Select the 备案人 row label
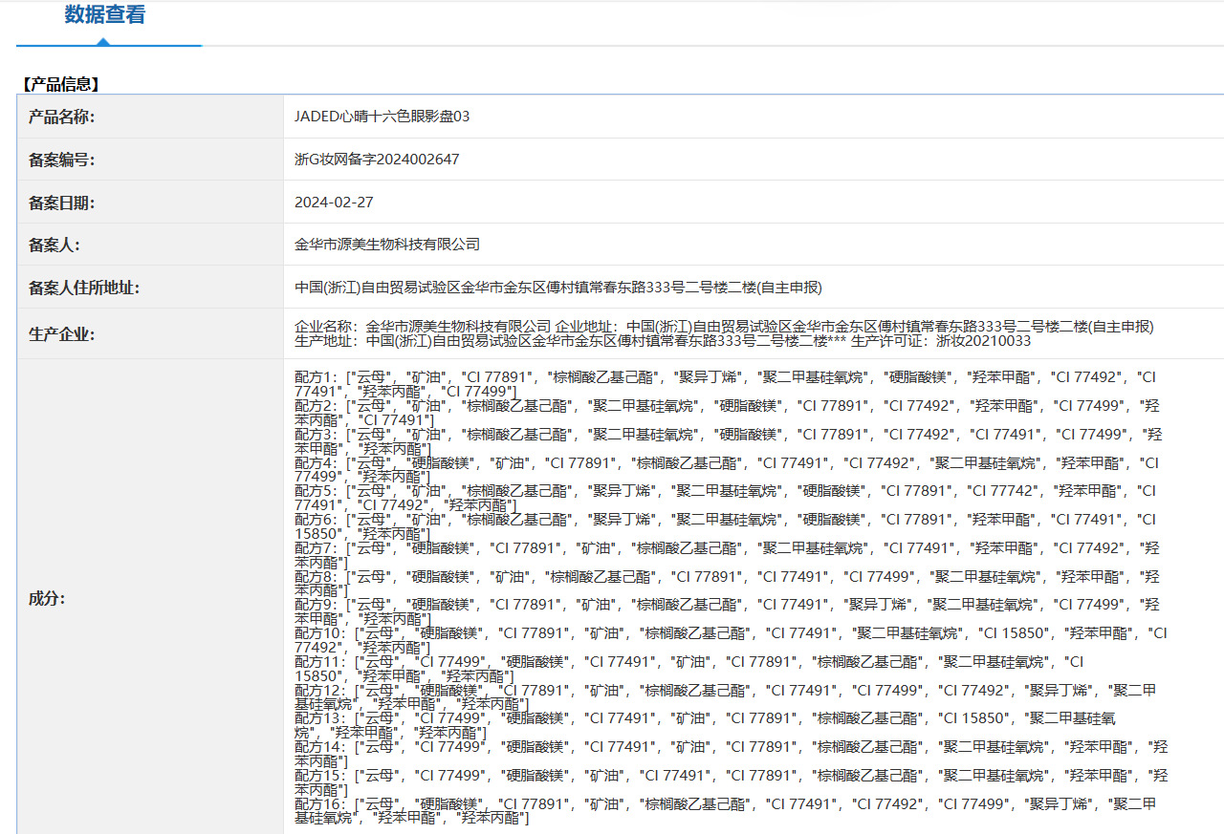The image size is (1224, 834). [55, 245]
